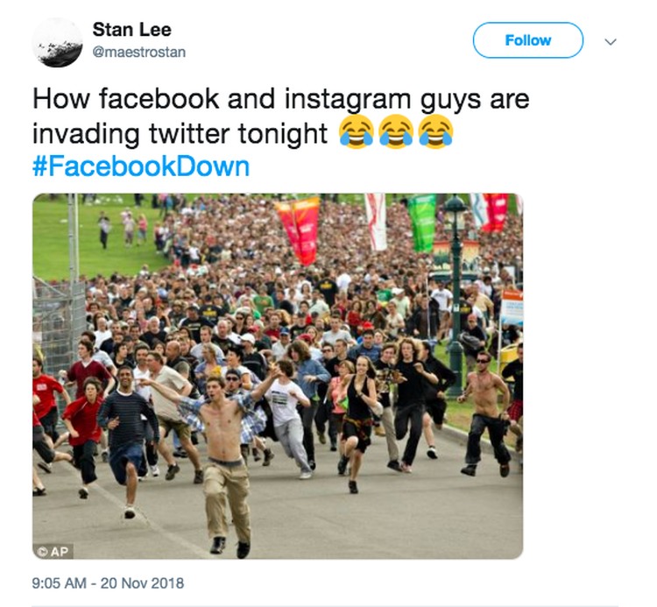The width and height of the screenshot is (657, 607).
Task: Click the green banner flag in the photo
Action: pyautogui.click(x=422, y=223)
